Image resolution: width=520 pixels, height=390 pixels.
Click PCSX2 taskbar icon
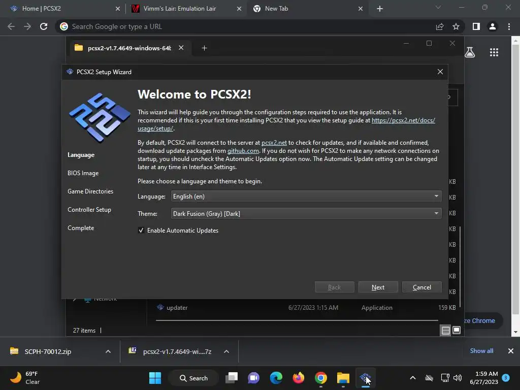[x=366, y=378]
